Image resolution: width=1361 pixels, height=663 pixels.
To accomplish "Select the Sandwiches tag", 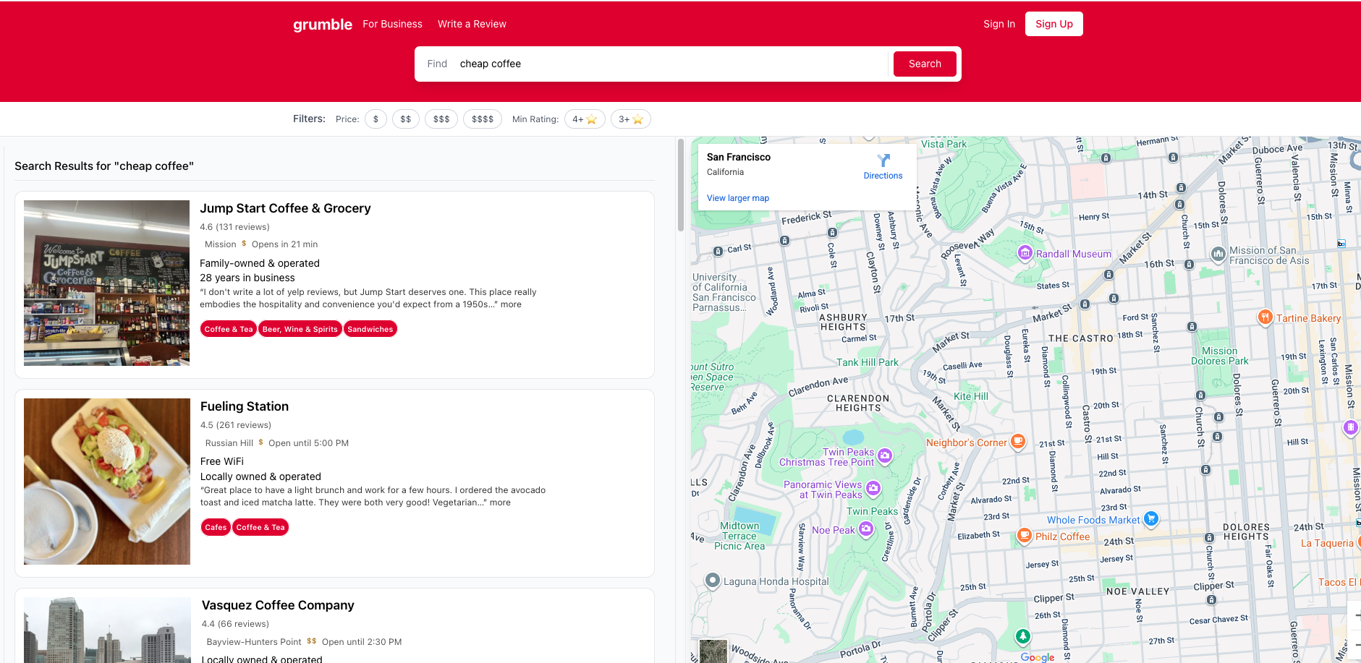I will [x=370, y=329].
